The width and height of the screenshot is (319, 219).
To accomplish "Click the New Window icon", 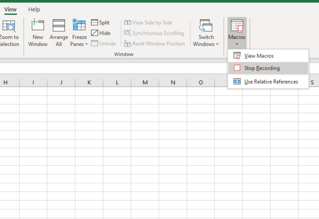I will tap(38, 26).
